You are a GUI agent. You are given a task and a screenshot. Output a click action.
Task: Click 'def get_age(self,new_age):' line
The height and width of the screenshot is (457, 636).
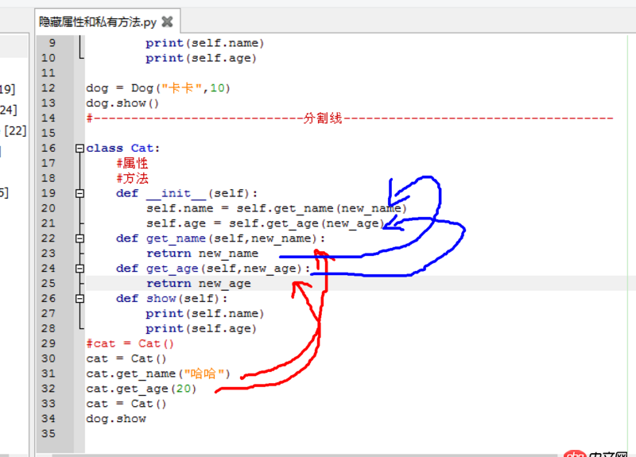(213, 269)
